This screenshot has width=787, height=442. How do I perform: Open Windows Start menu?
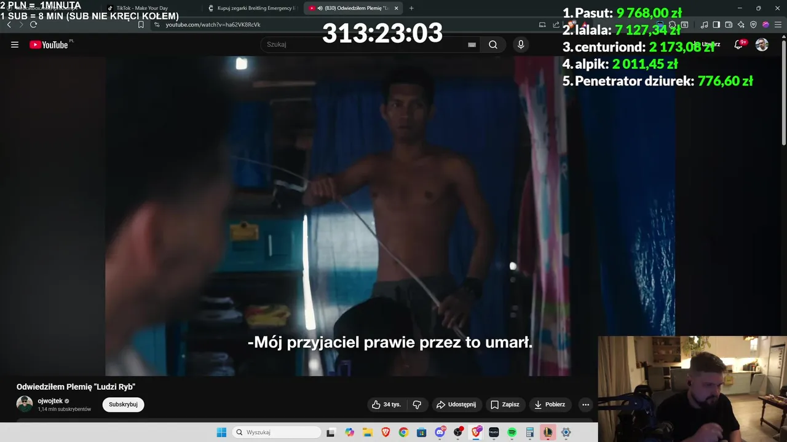221,432
